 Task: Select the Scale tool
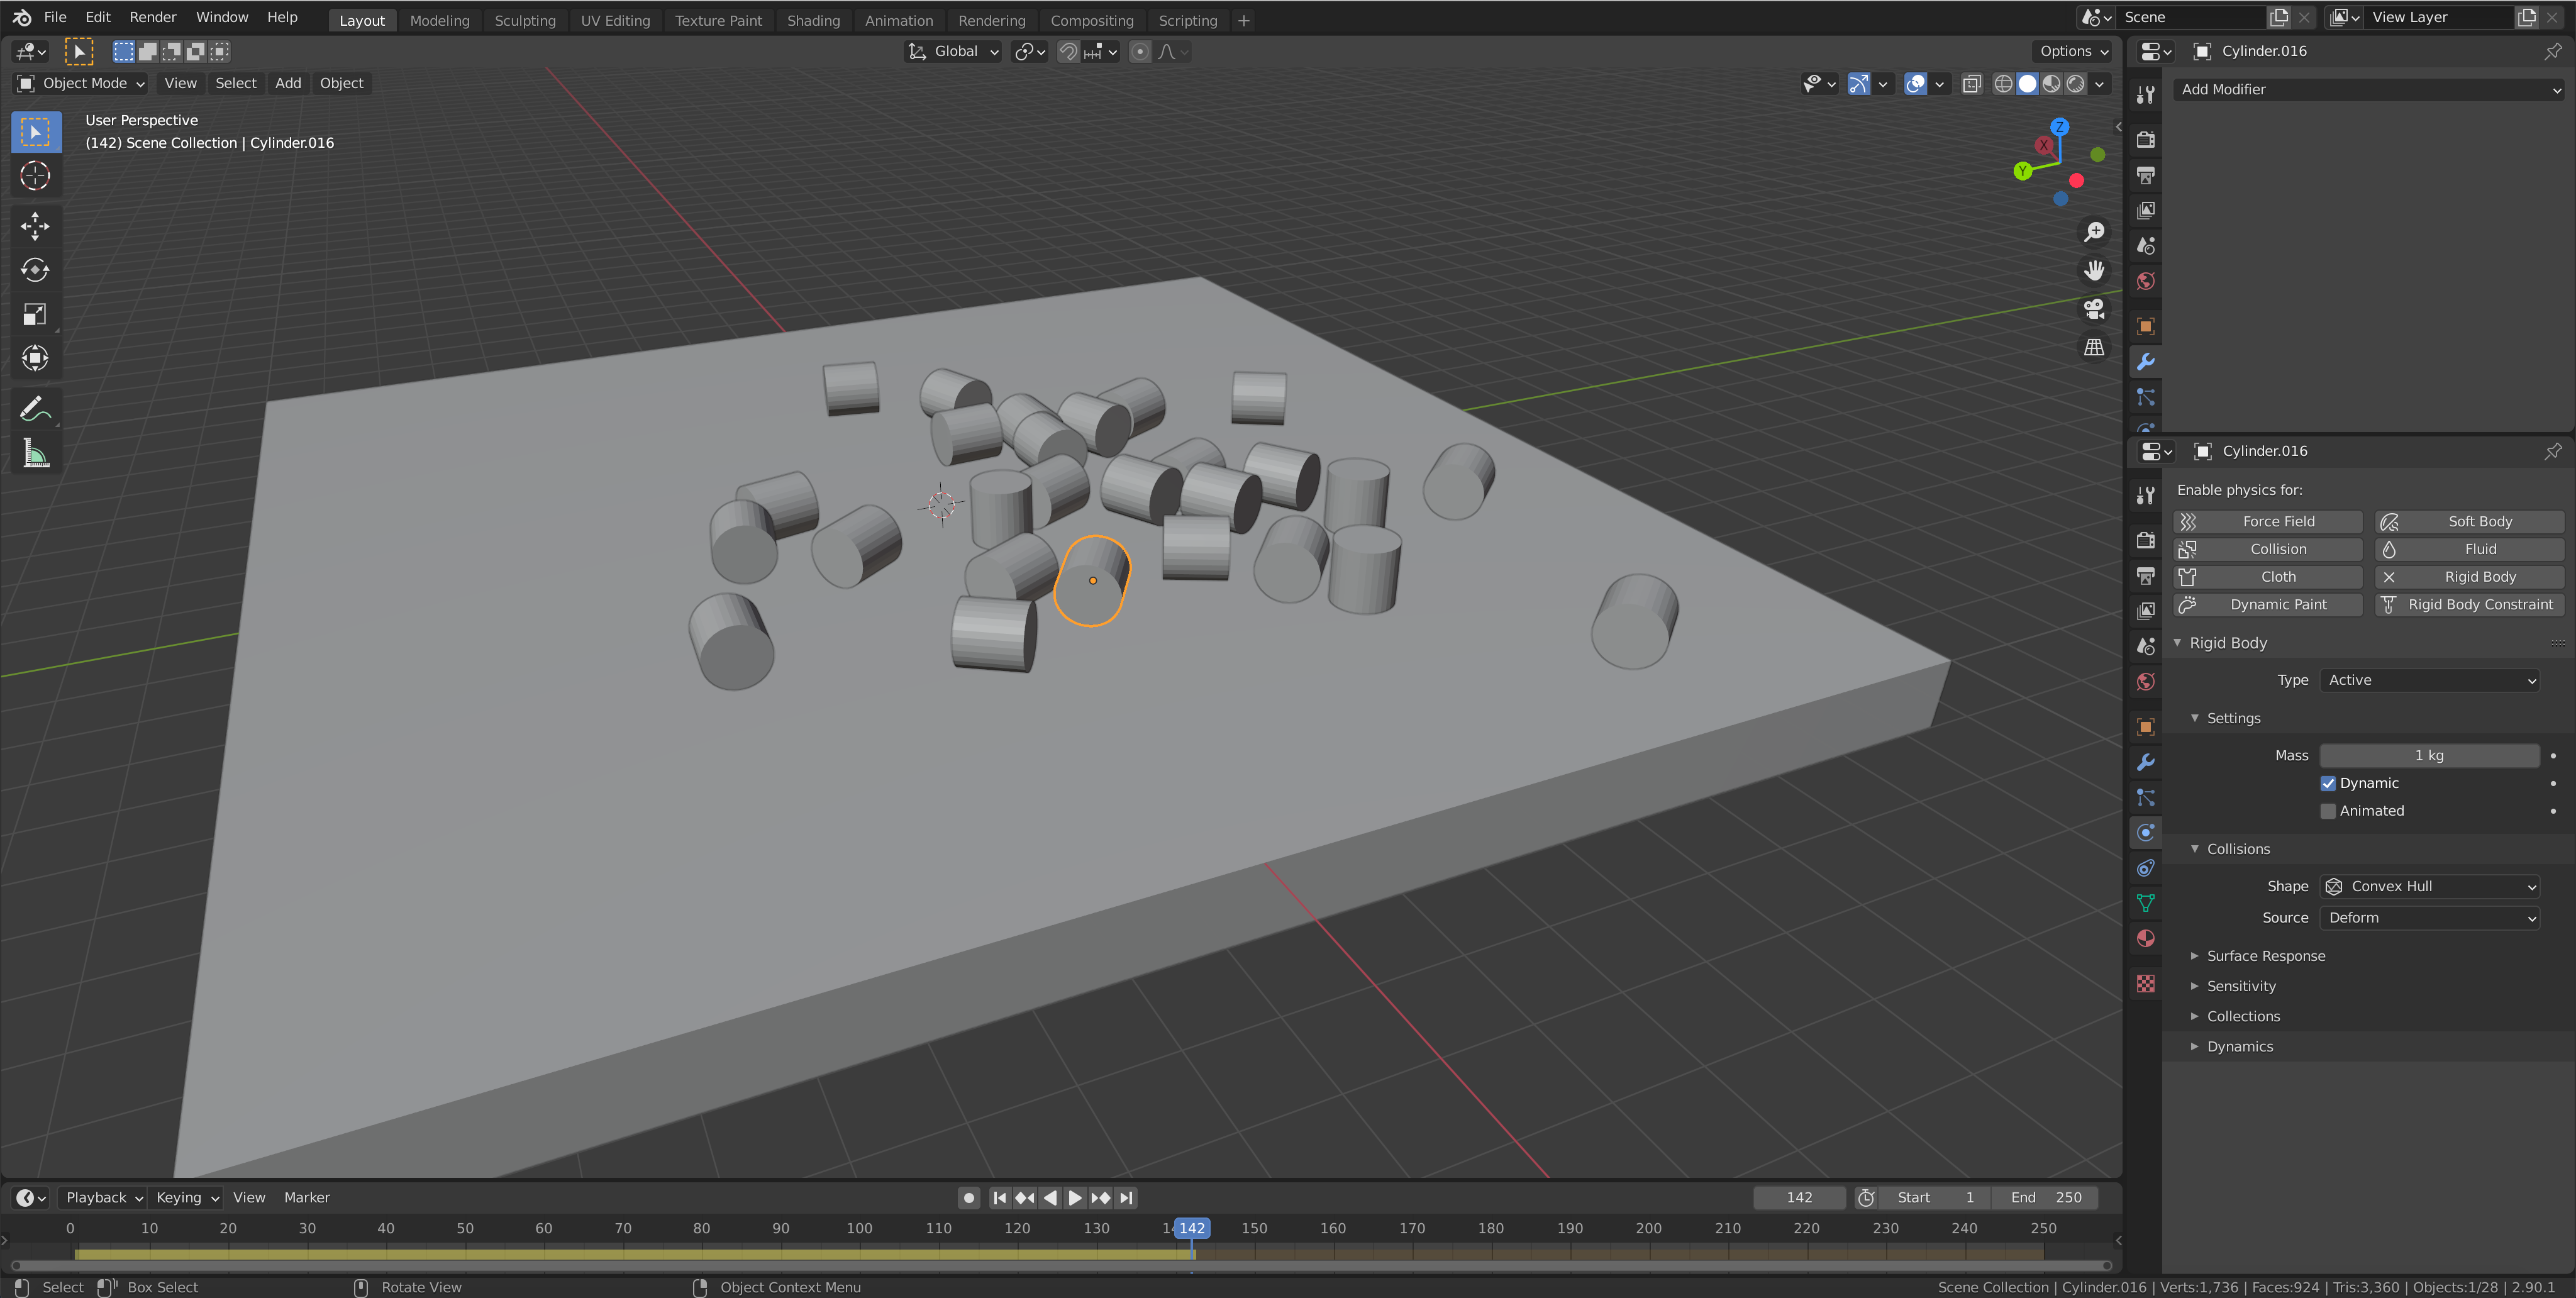pyautogui.click(x=35, y=314)
